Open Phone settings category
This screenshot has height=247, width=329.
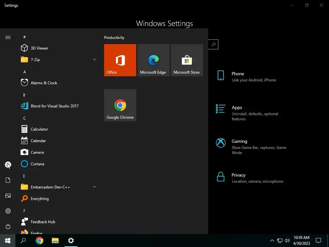pyautogui.click(x=252, y=77)
